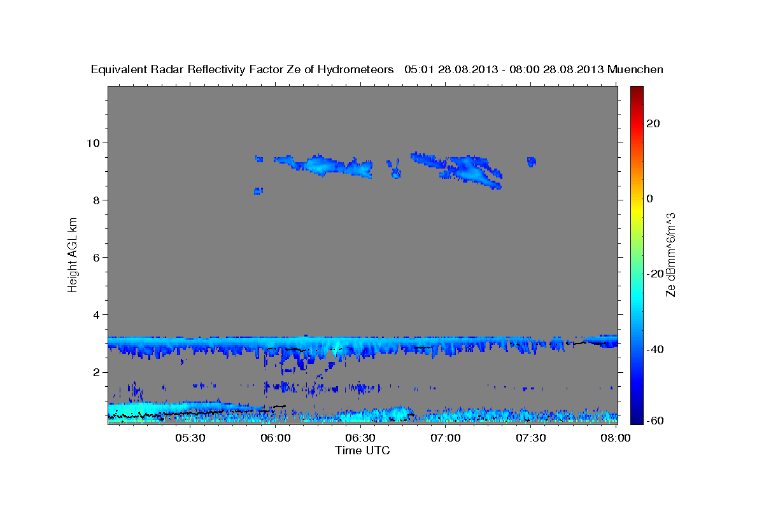764x509 pixels.
Task: Click the 07:00 time tick label
Action: 446,438
